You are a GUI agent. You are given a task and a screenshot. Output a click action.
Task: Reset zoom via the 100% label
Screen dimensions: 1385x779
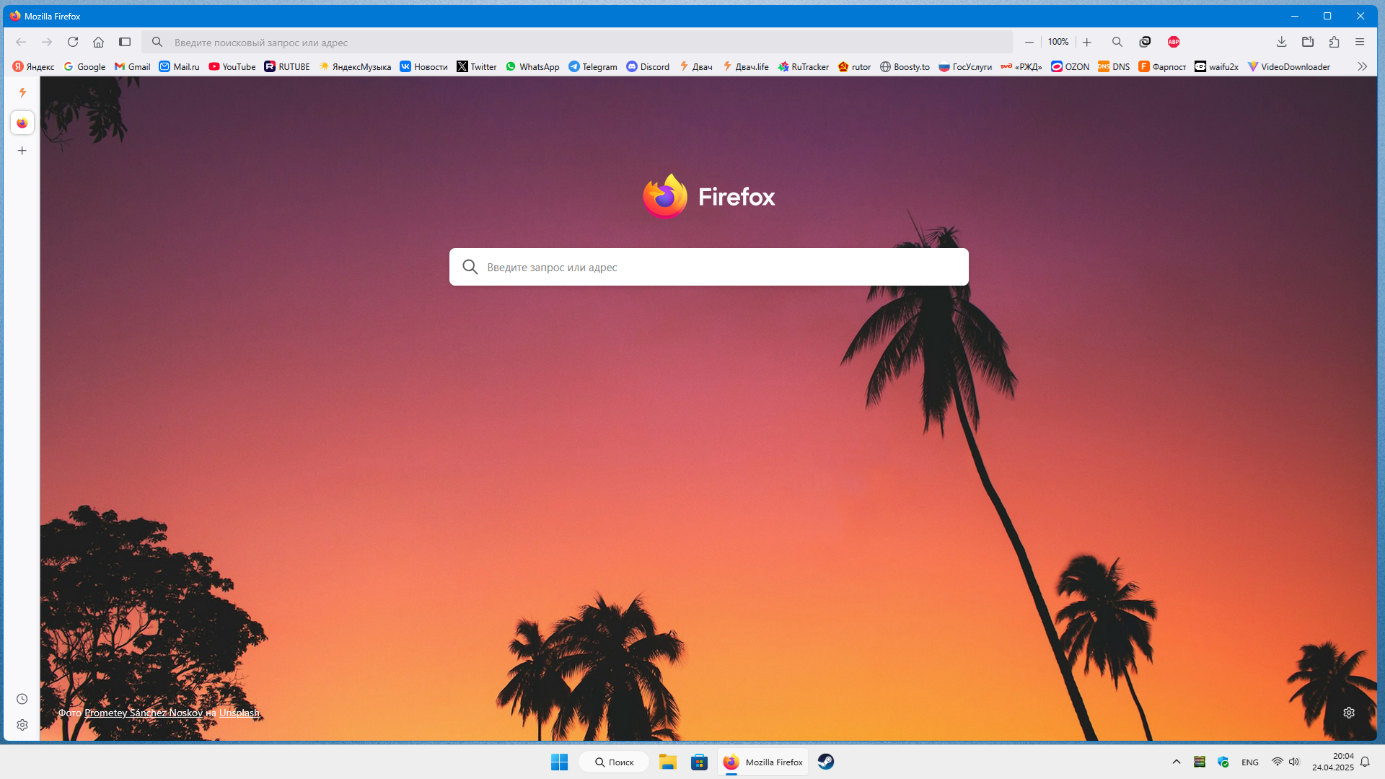[x=1058, y=42]
